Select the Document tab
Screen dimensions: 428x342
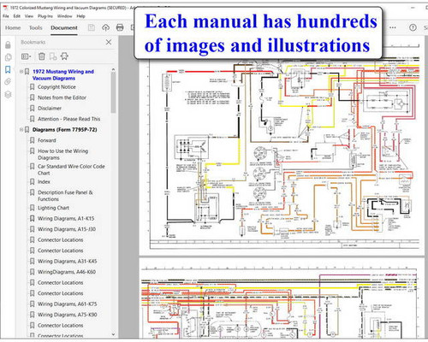point(64,28)
